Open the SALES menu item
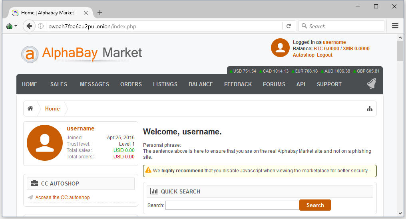Viewport: 406px width, 219px height. click(58, 84)
